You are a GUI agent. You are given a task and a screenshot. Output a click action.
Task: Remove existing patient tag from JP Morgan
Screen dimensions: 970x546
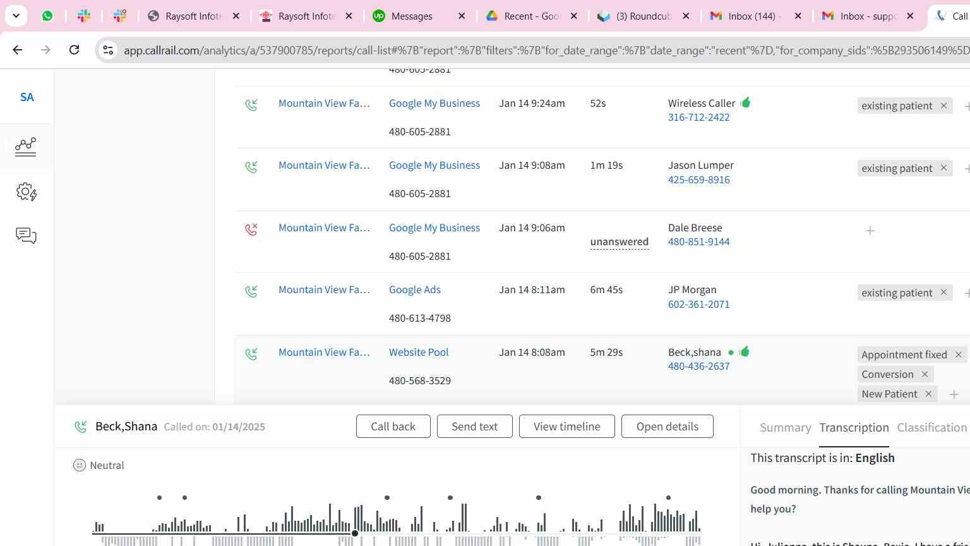click(x=943, y=293)
